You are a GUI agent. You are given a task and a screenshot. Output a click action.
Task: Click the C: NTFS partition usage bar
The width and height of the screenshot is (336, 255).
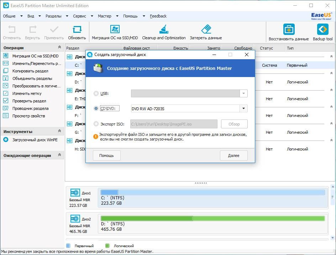coord(213,192)
